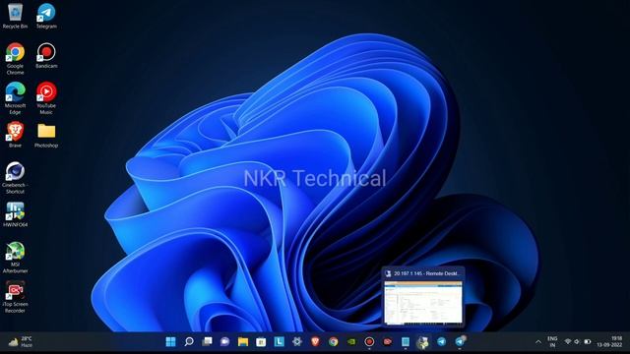
Task: Click the Brave lion icon in taskbar
Action: click(x=315, y=341)
